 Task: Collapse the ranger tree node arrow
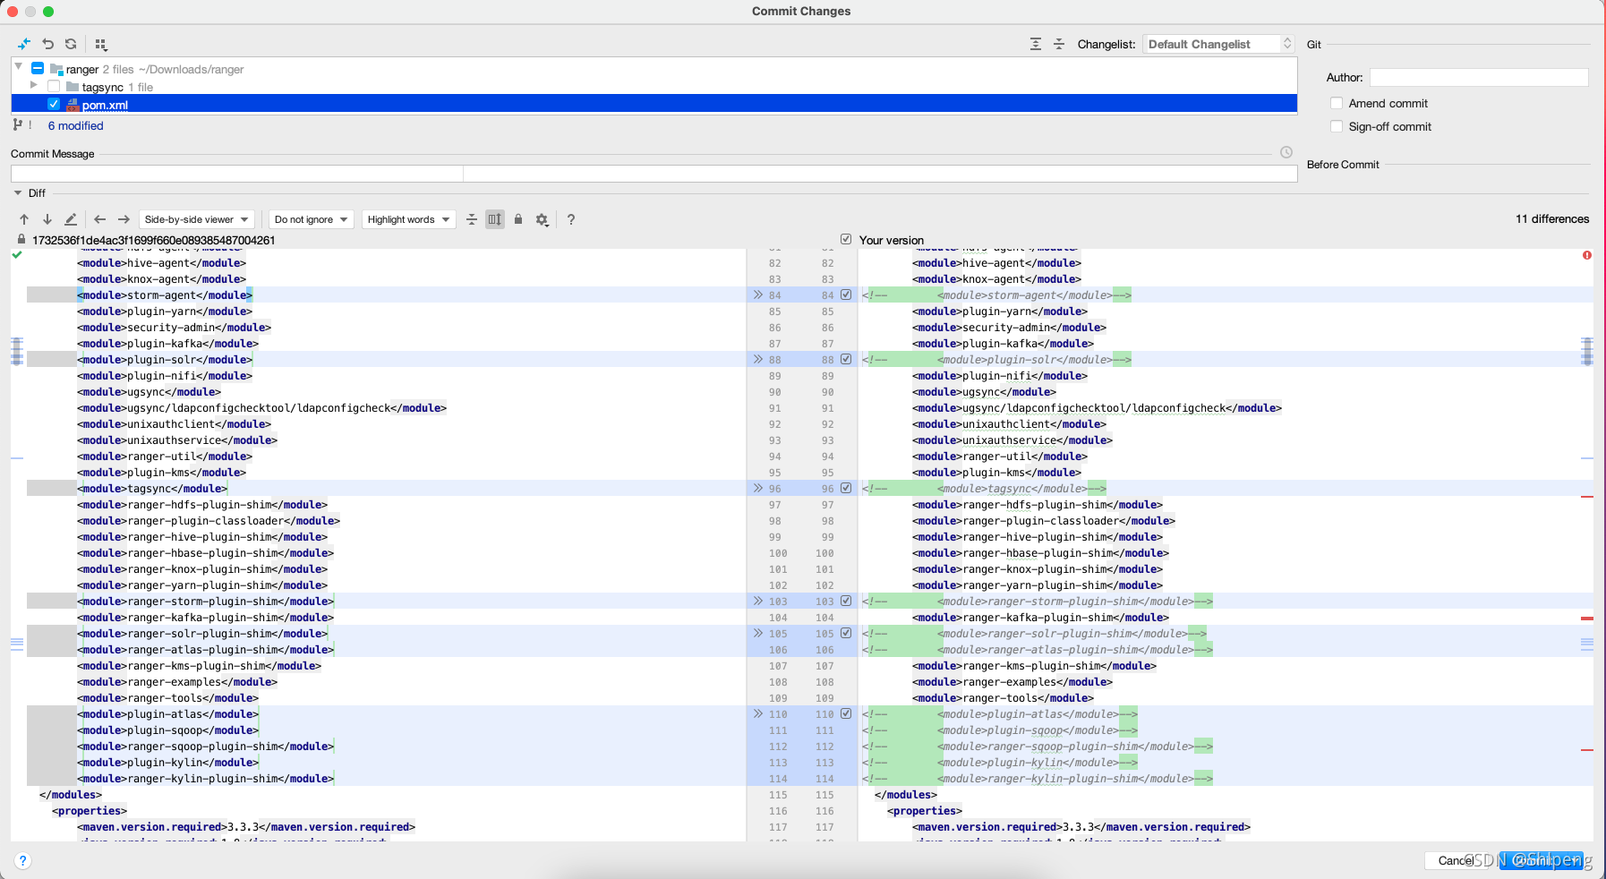click(x=19, y=66)
